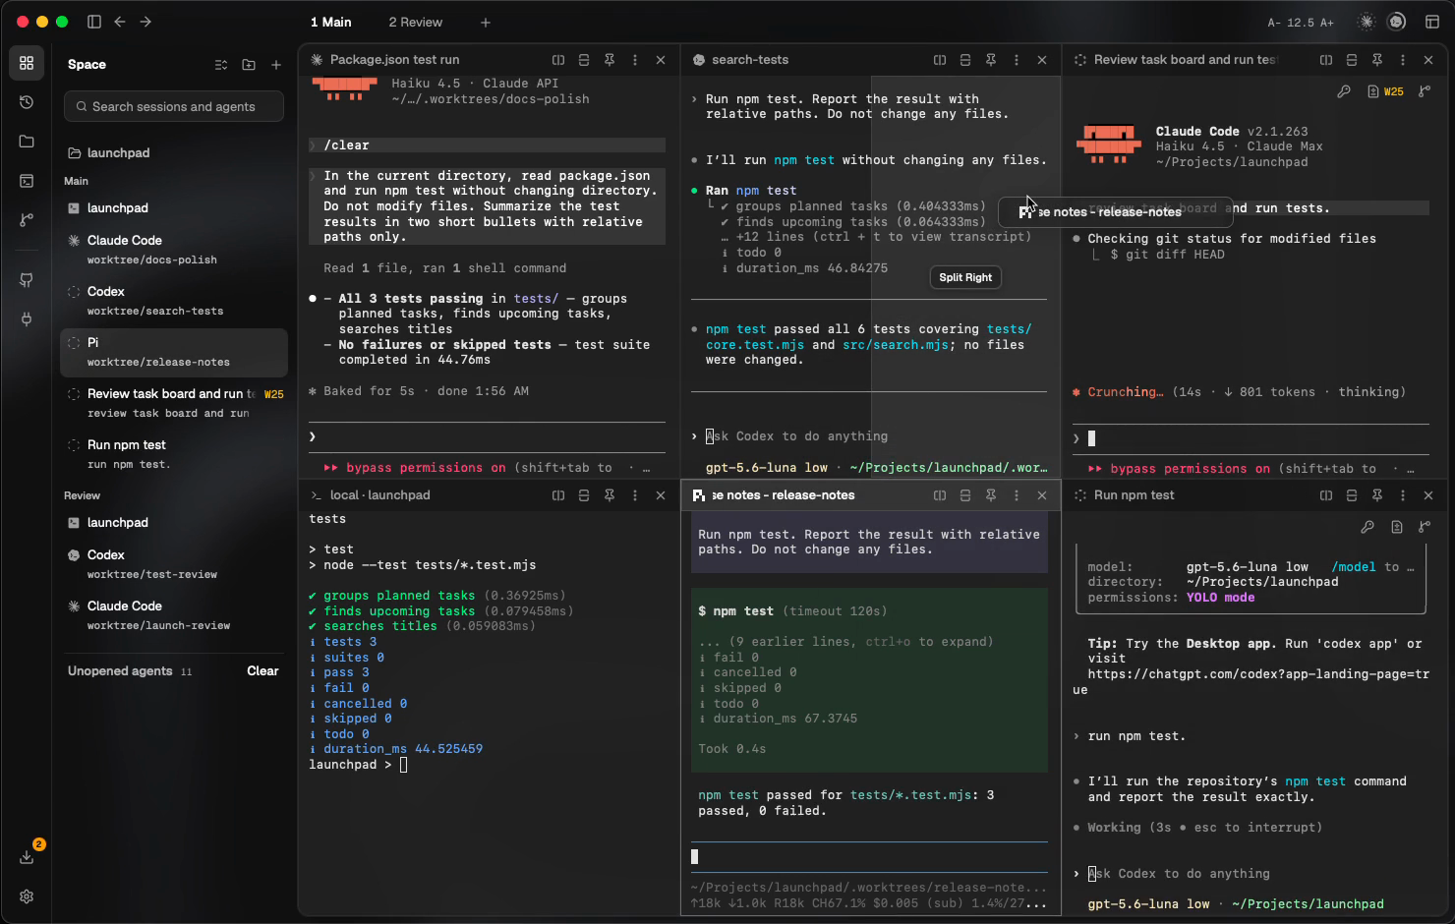Click the W25 document icon in Review panel
The width and height of the screenshot is (1455, 924).
(1385, 91)
